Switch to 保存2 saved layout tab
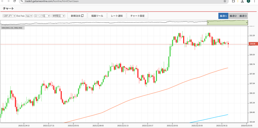This screenshot has width=258, height=128. [x=233, y=16]
